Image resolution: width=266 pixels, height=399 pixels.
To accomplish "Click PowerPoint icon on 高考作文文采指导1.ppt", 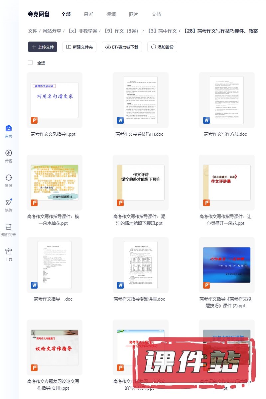I will click(34, 120).
